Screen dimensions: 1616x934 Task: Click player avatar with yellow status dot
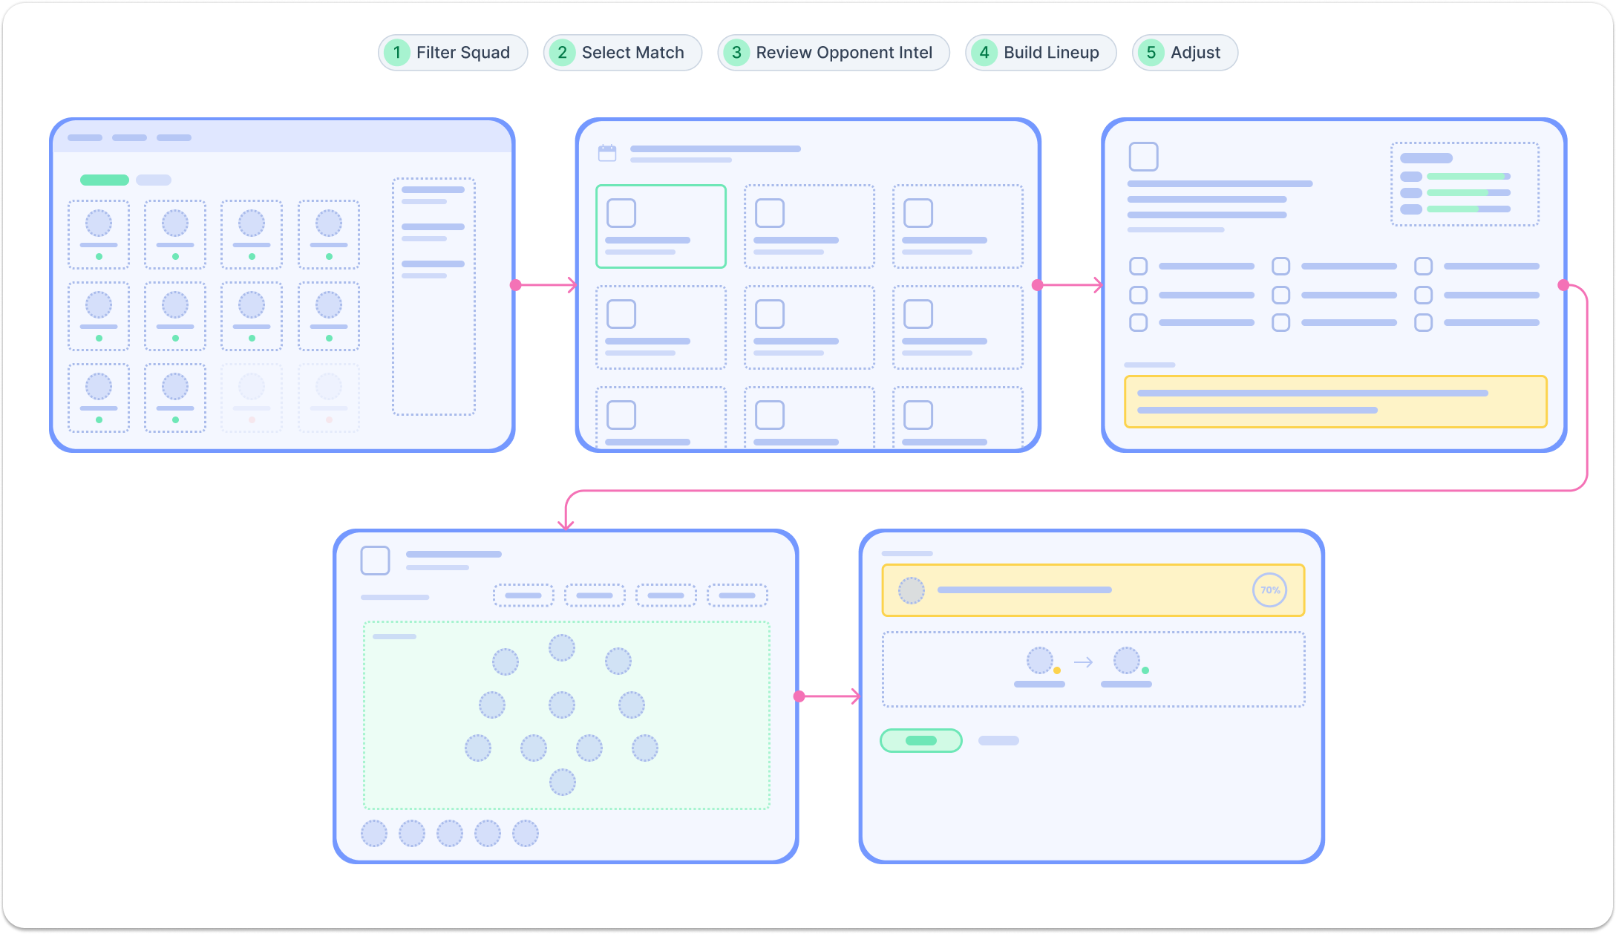[1039, 660]
